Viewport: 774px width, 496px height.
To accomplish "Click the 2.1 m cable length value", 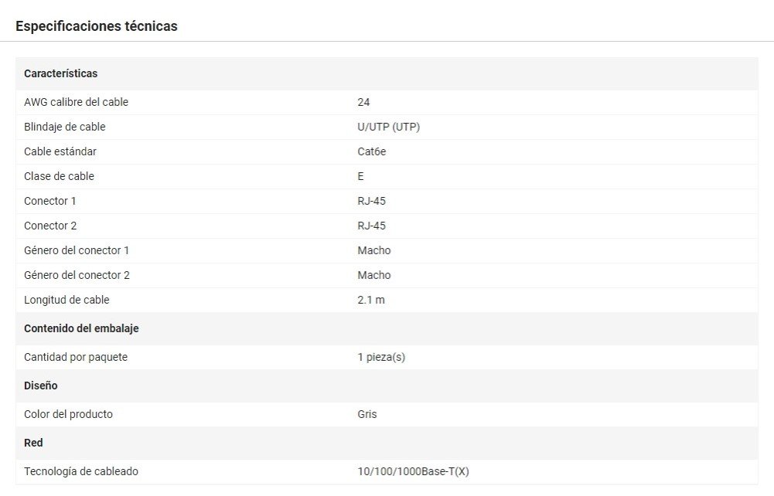I will tap(370, 300).
